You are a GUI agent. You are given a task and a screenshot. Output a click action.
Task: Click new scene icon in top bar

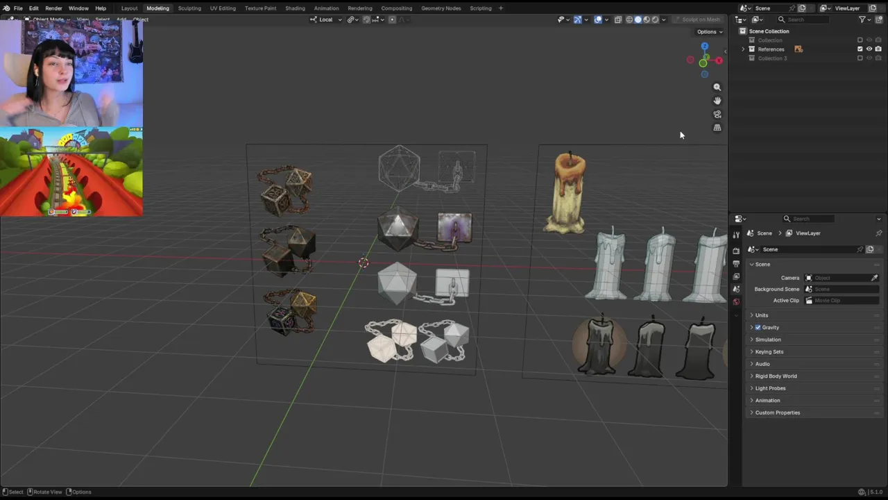801,8
